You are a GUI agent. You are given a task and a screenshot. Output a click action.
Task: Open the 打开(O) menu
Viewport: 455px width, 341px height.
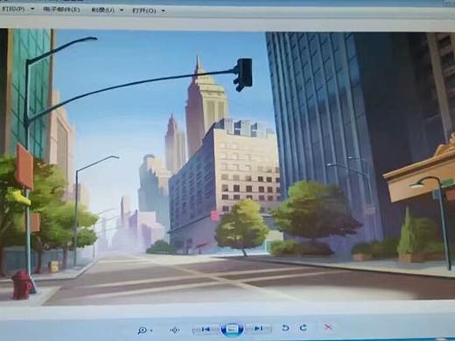(144, 10)
